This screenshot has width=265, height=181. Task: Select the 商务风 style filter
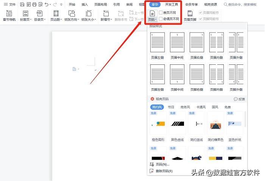(x=185, y=107)
